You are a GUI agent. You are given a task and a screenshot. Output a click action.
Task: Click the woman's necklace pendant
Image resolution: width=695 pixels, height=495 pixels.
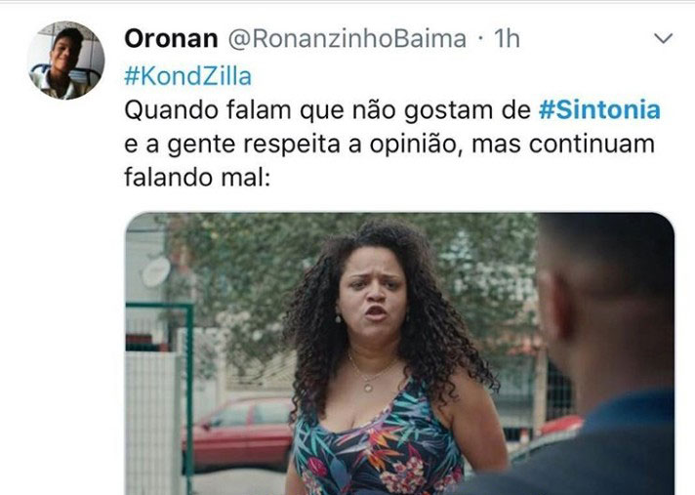(368, 387)
